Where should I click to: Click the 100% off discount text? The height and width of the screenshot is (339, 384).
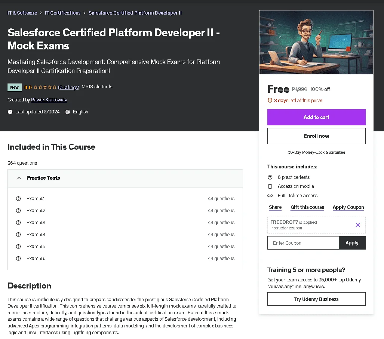pos(320,89)
